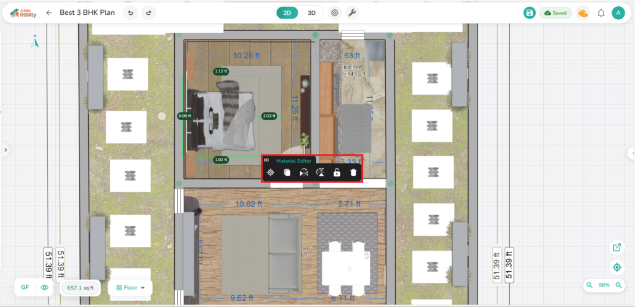
Task: Click the green save disk icon
Action: pos(529,13)
